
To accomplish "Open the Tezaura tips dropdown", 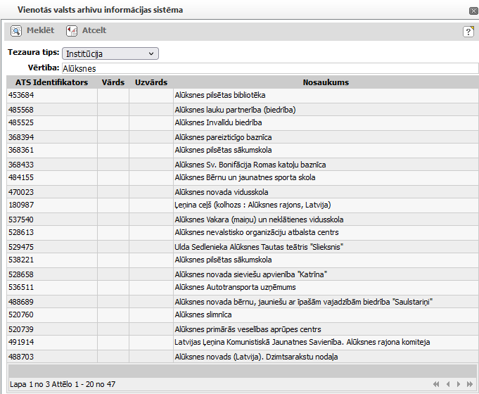I will coord(110,53).
